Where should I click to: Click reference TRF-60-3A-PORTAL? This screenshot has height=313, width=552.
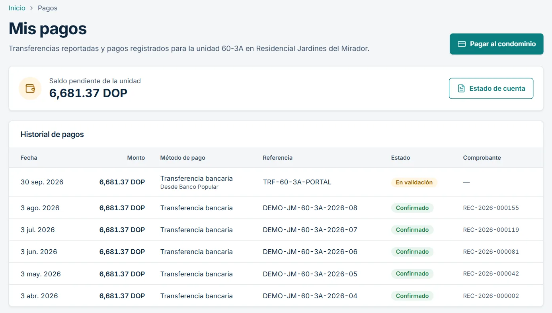click(297, 182)
